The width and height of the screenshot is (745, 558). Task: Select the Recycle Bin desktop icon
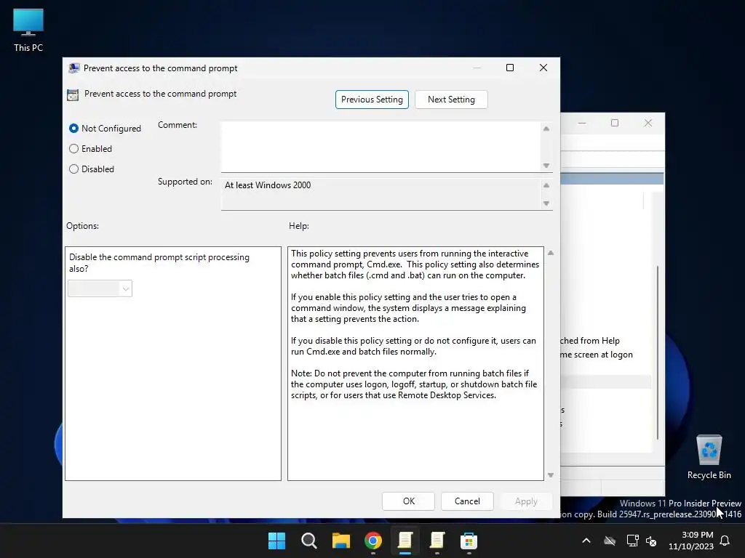tap(709, 458)
